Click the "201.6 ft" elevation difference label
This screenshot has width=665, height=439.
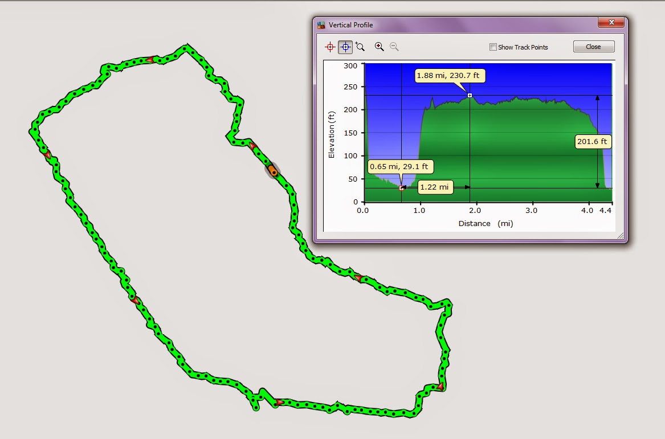click(x=592, y=142)
